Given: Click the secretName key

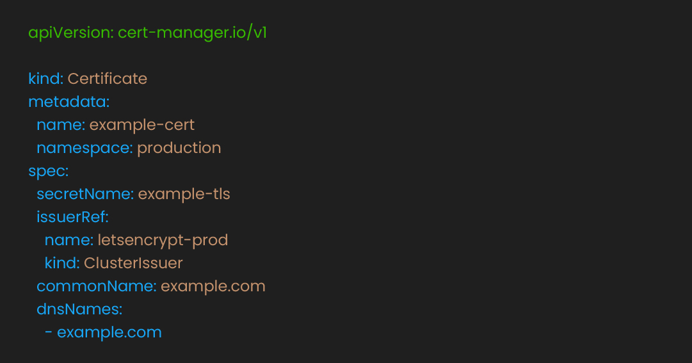Looking at the screenshot, I should [85, 194].
